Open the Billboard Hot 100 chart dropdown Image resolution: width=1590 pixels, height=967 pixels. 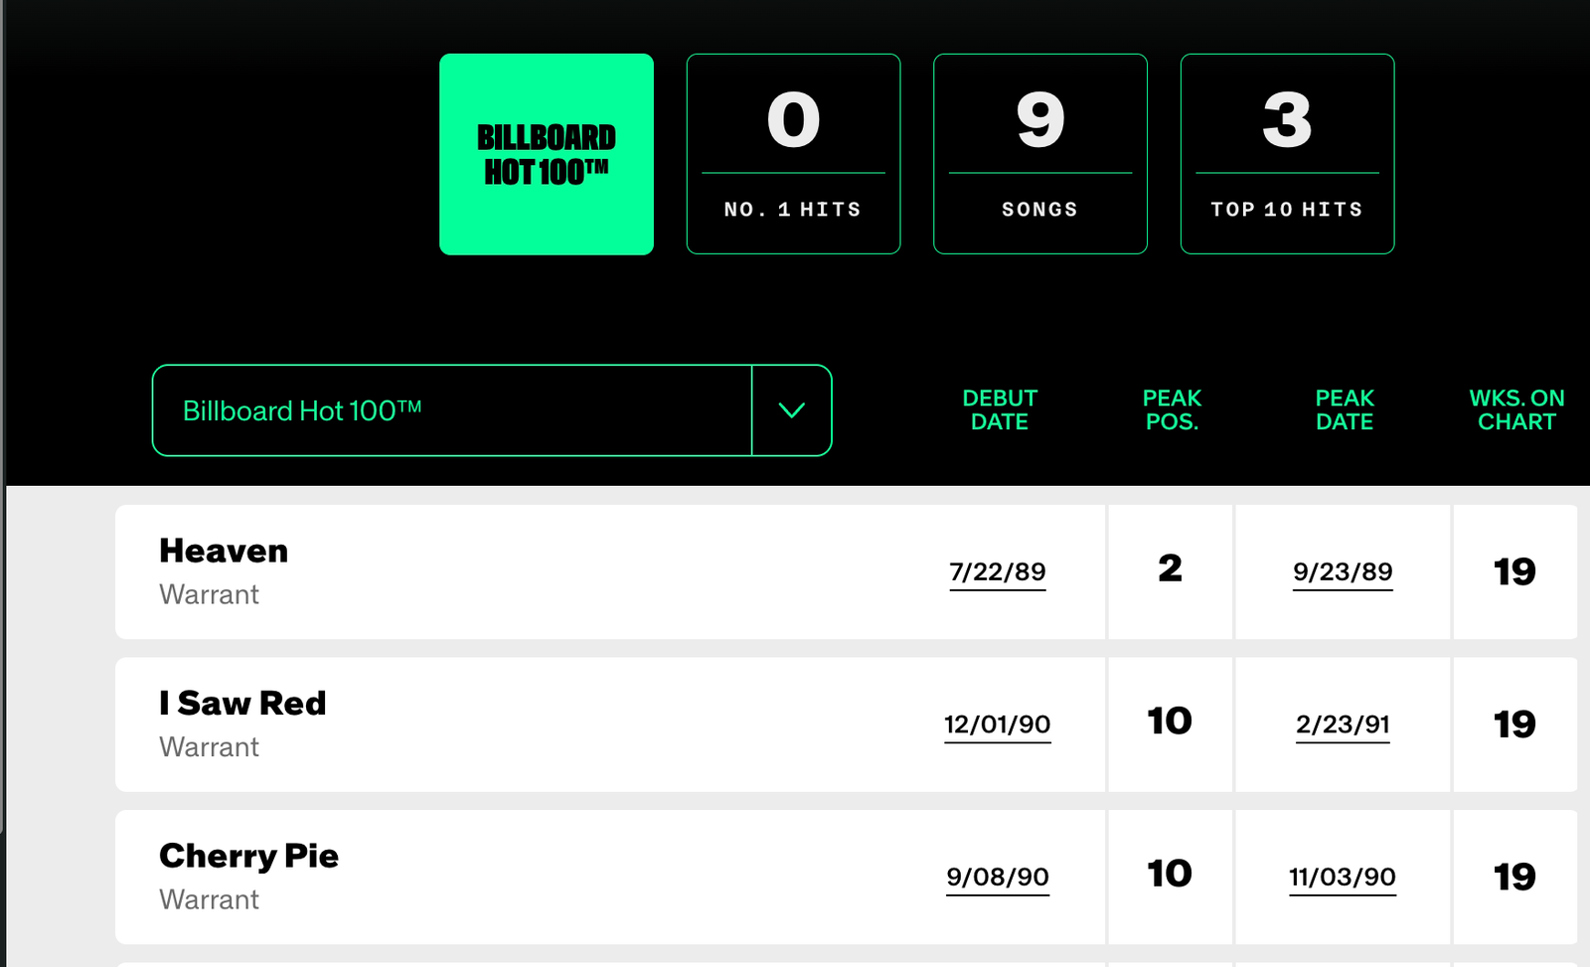[x=452, y=410]
